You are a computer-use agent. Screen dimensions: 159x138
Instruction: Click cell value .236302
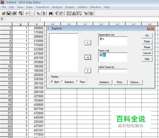[x=37, y=122]
